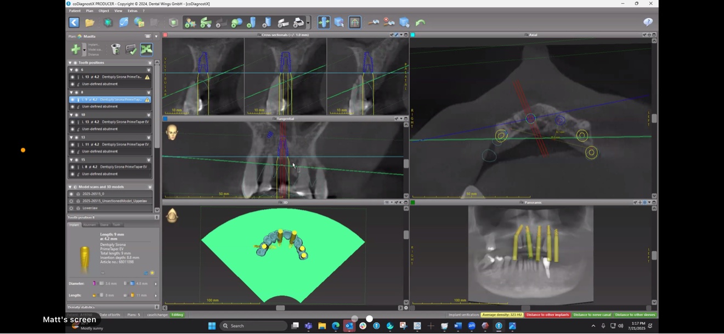The image size is (724, 334).
Task: Click the cube with cursor toolbar icon
Action: point(340,22)
